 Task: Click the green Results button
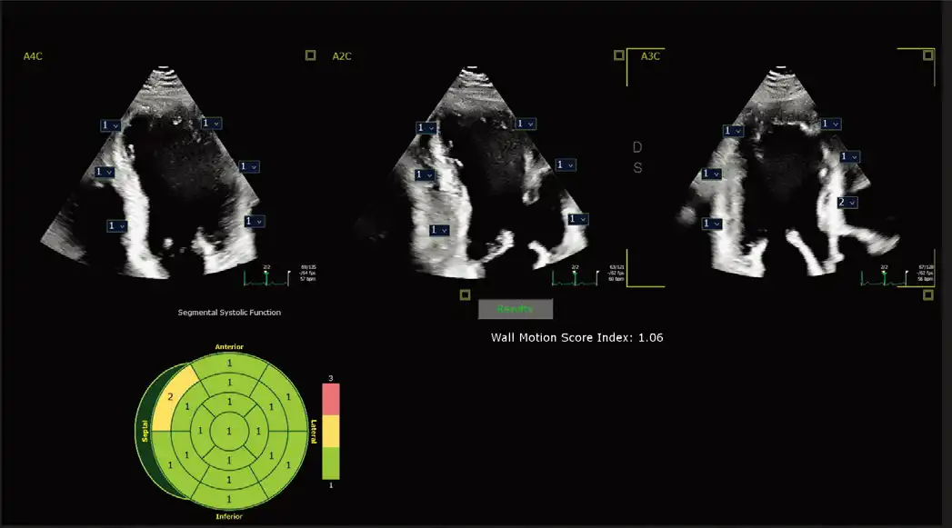[515, 309]
